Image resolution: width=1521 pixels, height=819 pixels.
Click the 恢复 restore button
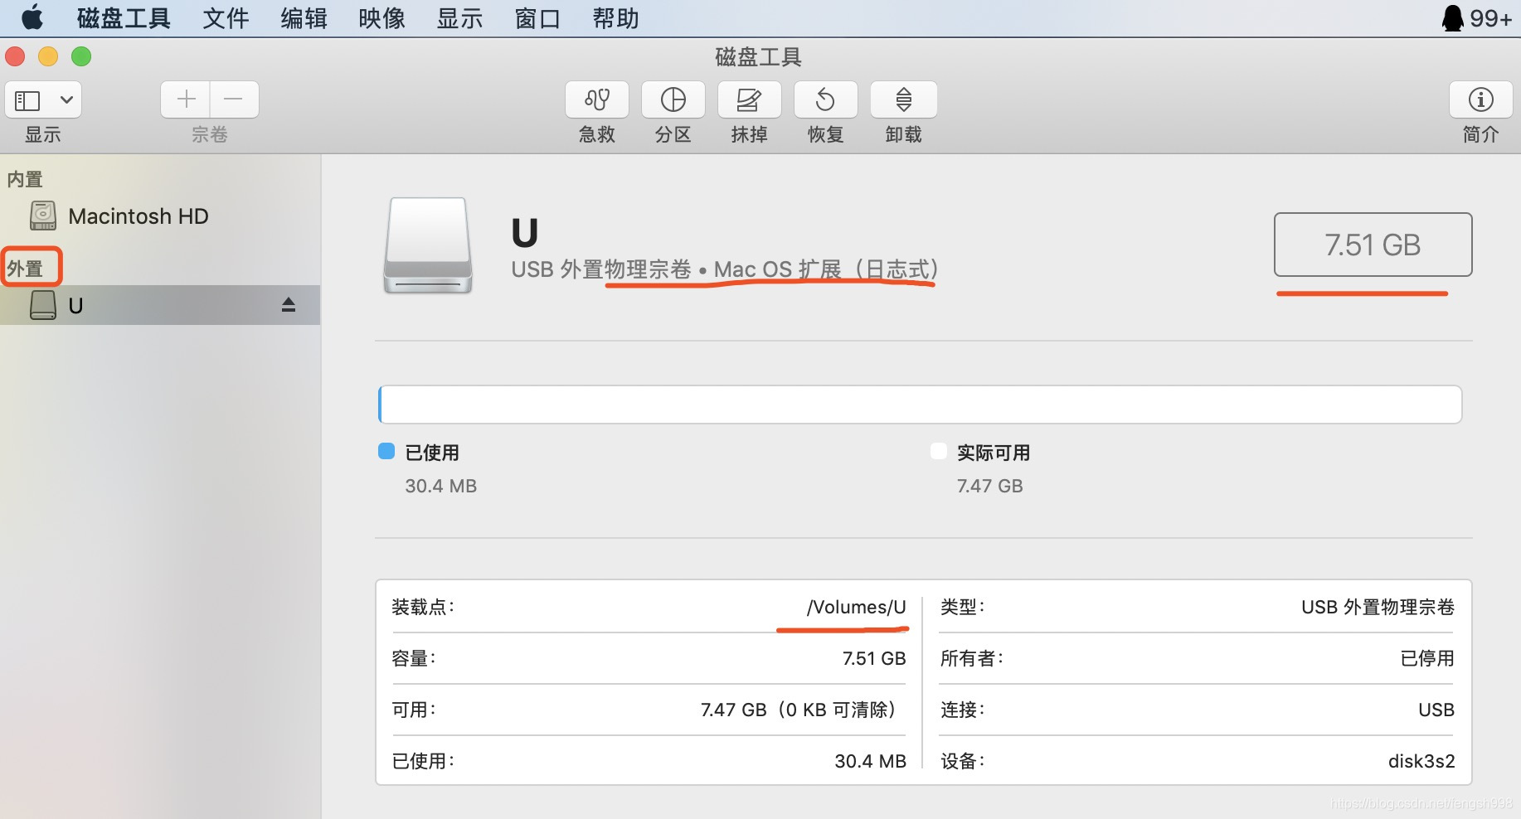click(x=825, y=100)
